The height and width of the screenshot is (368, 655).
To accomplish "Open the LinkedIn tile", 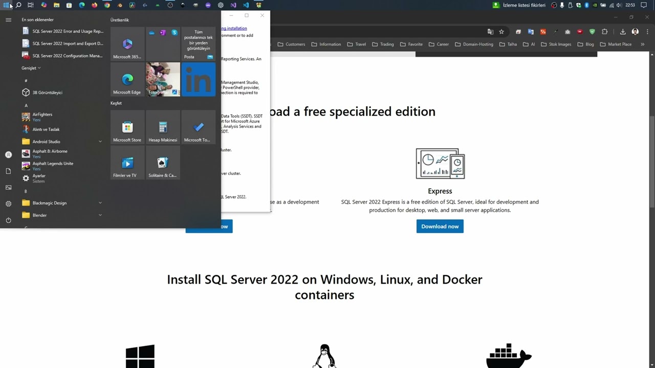I will click(199, 79).
